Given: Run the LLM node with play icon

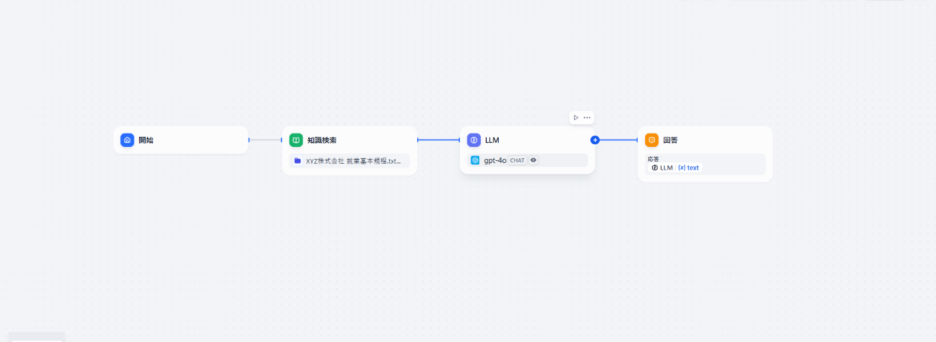Looking at the screenshot, I should [x=576, y=118].
